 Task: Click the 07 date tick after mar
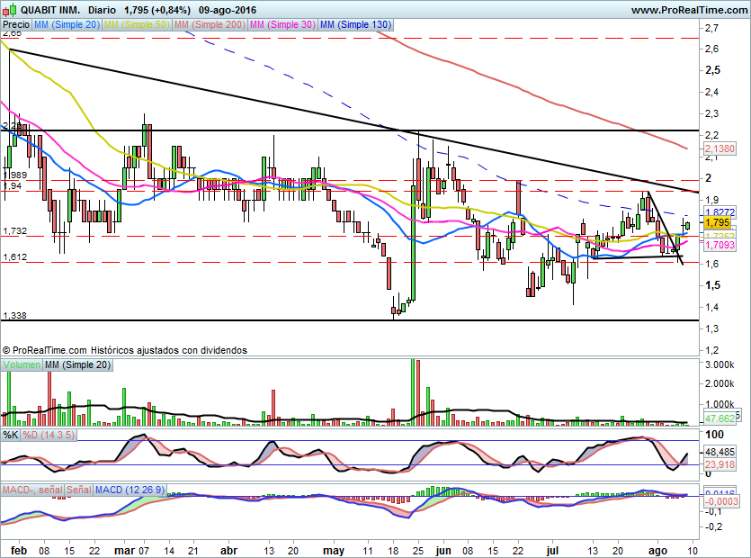(x=144, y=551)
